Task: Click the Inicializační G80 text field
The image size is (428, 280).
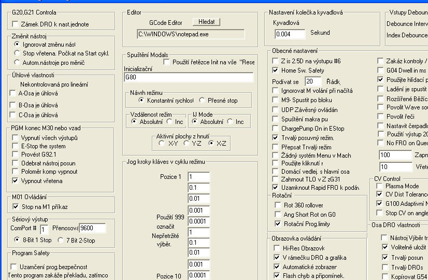Action: pyautogui.click(x=188, y=77)
